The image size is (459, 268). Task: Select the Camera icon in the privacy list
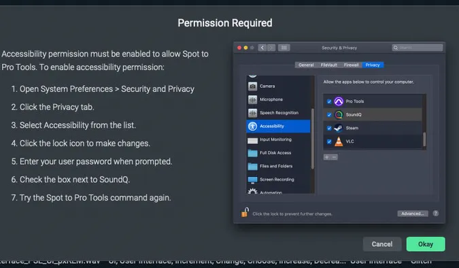253,86
